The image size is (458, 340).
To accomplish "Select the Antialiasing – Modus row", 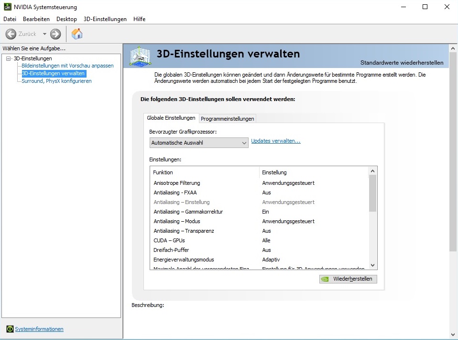I will [260, 221].
